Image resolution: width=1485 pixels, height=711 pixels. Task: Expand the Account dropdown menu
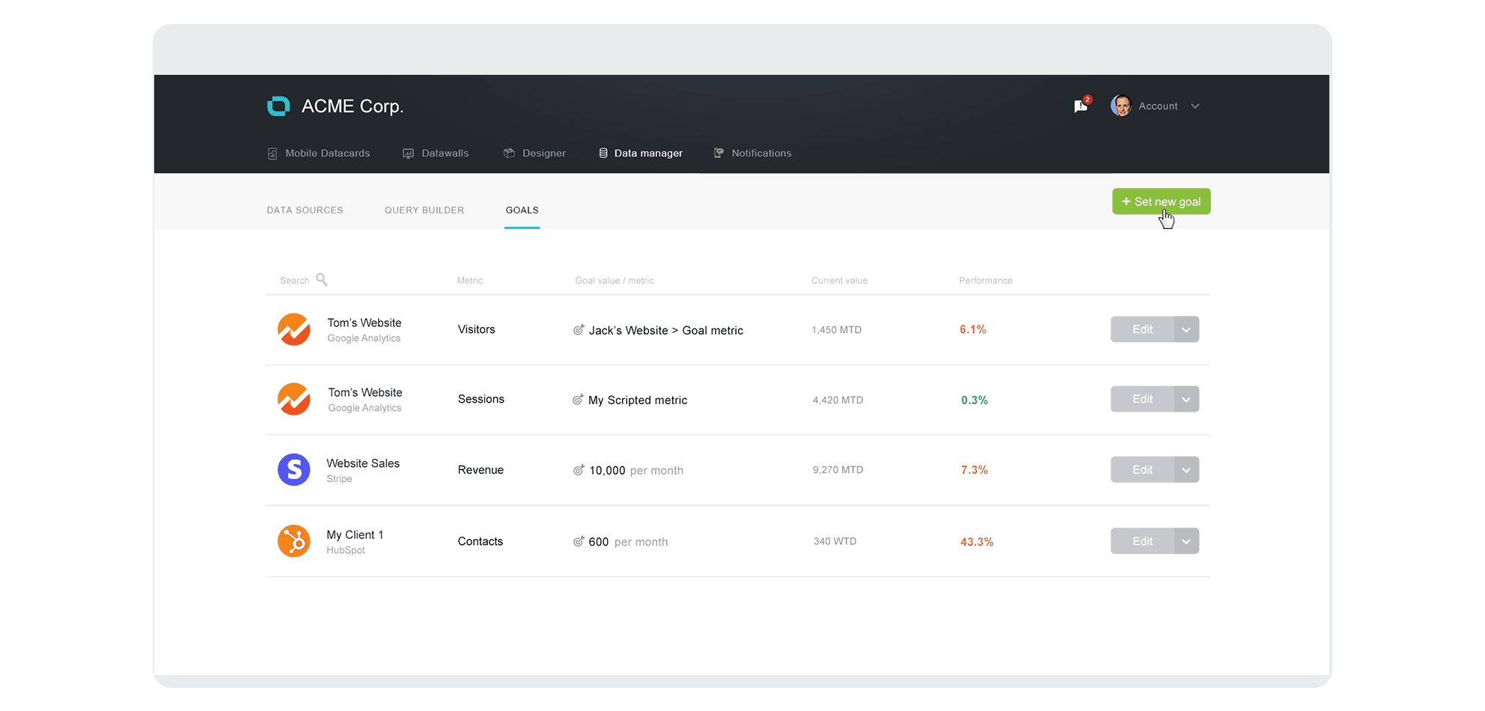tap(1195, 106)
